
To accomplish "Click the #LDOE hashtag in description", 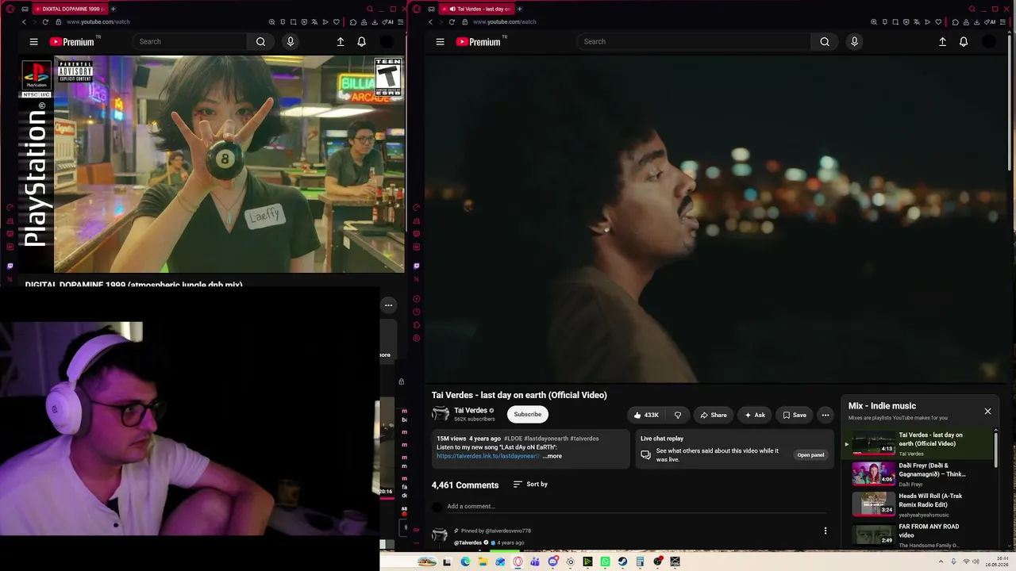I will click(x=513, y=439).
